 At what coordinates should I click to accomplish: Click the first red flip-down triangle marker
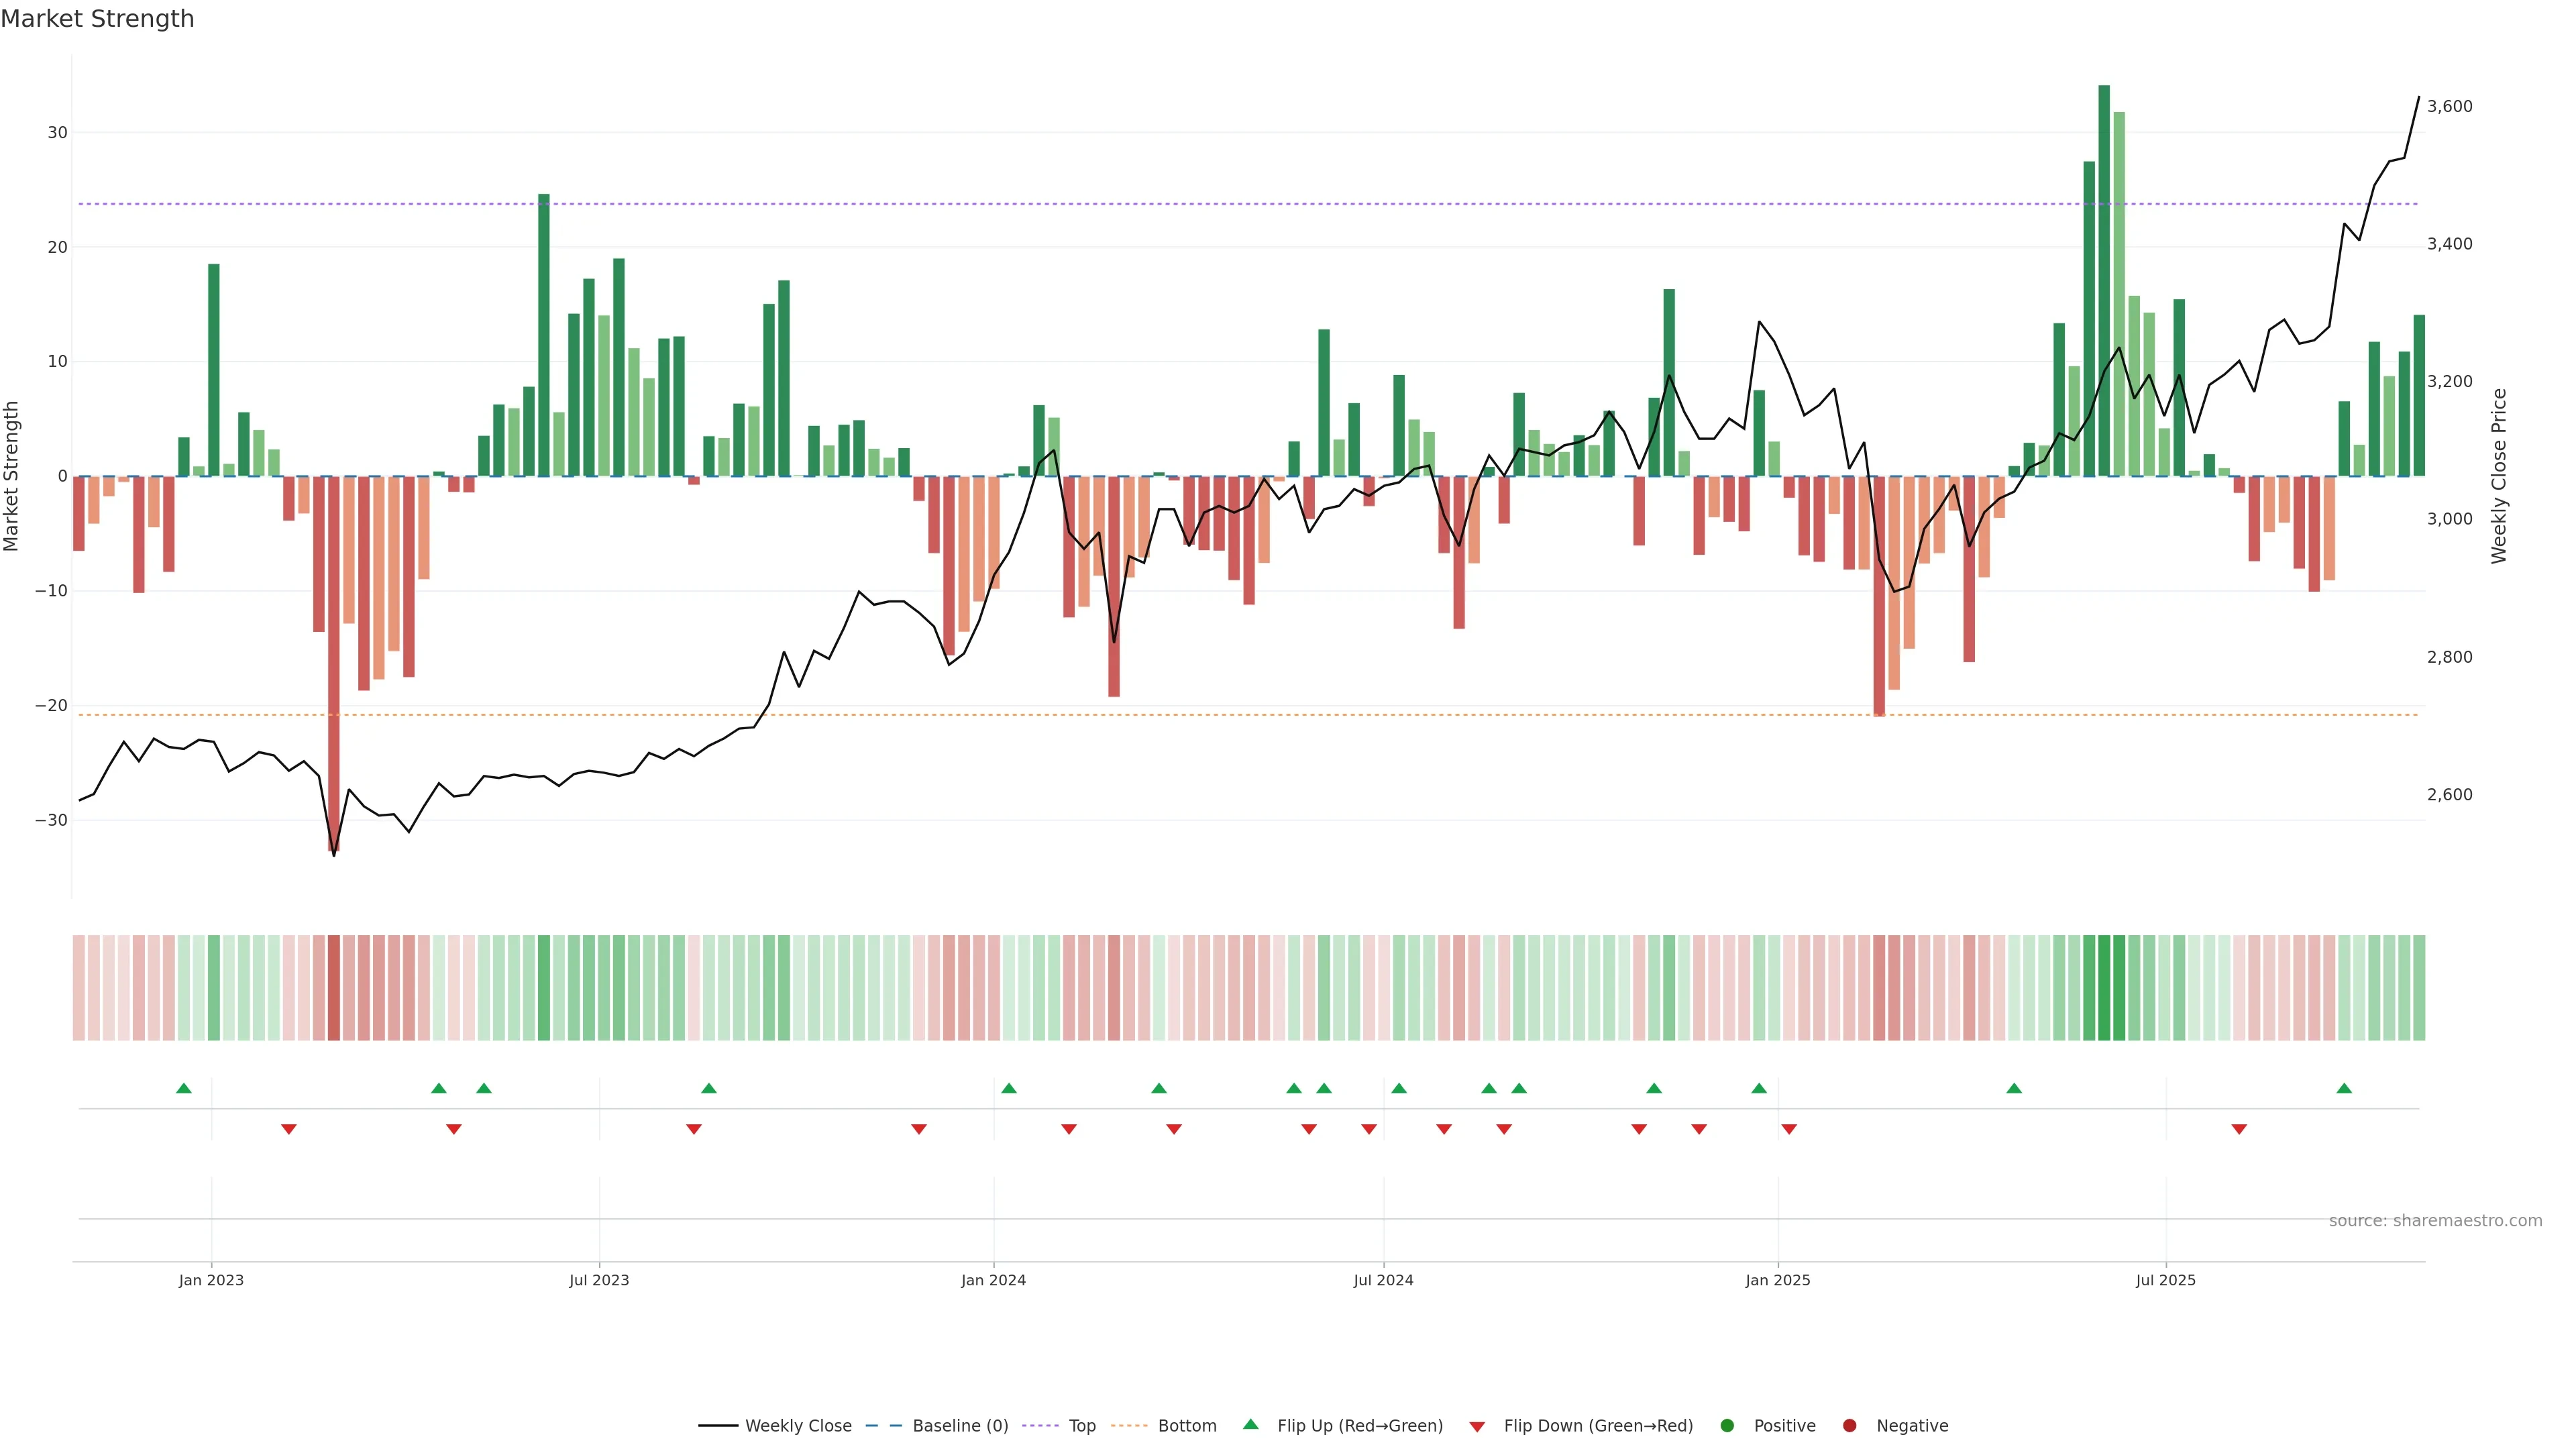[x=289, y=1129]
